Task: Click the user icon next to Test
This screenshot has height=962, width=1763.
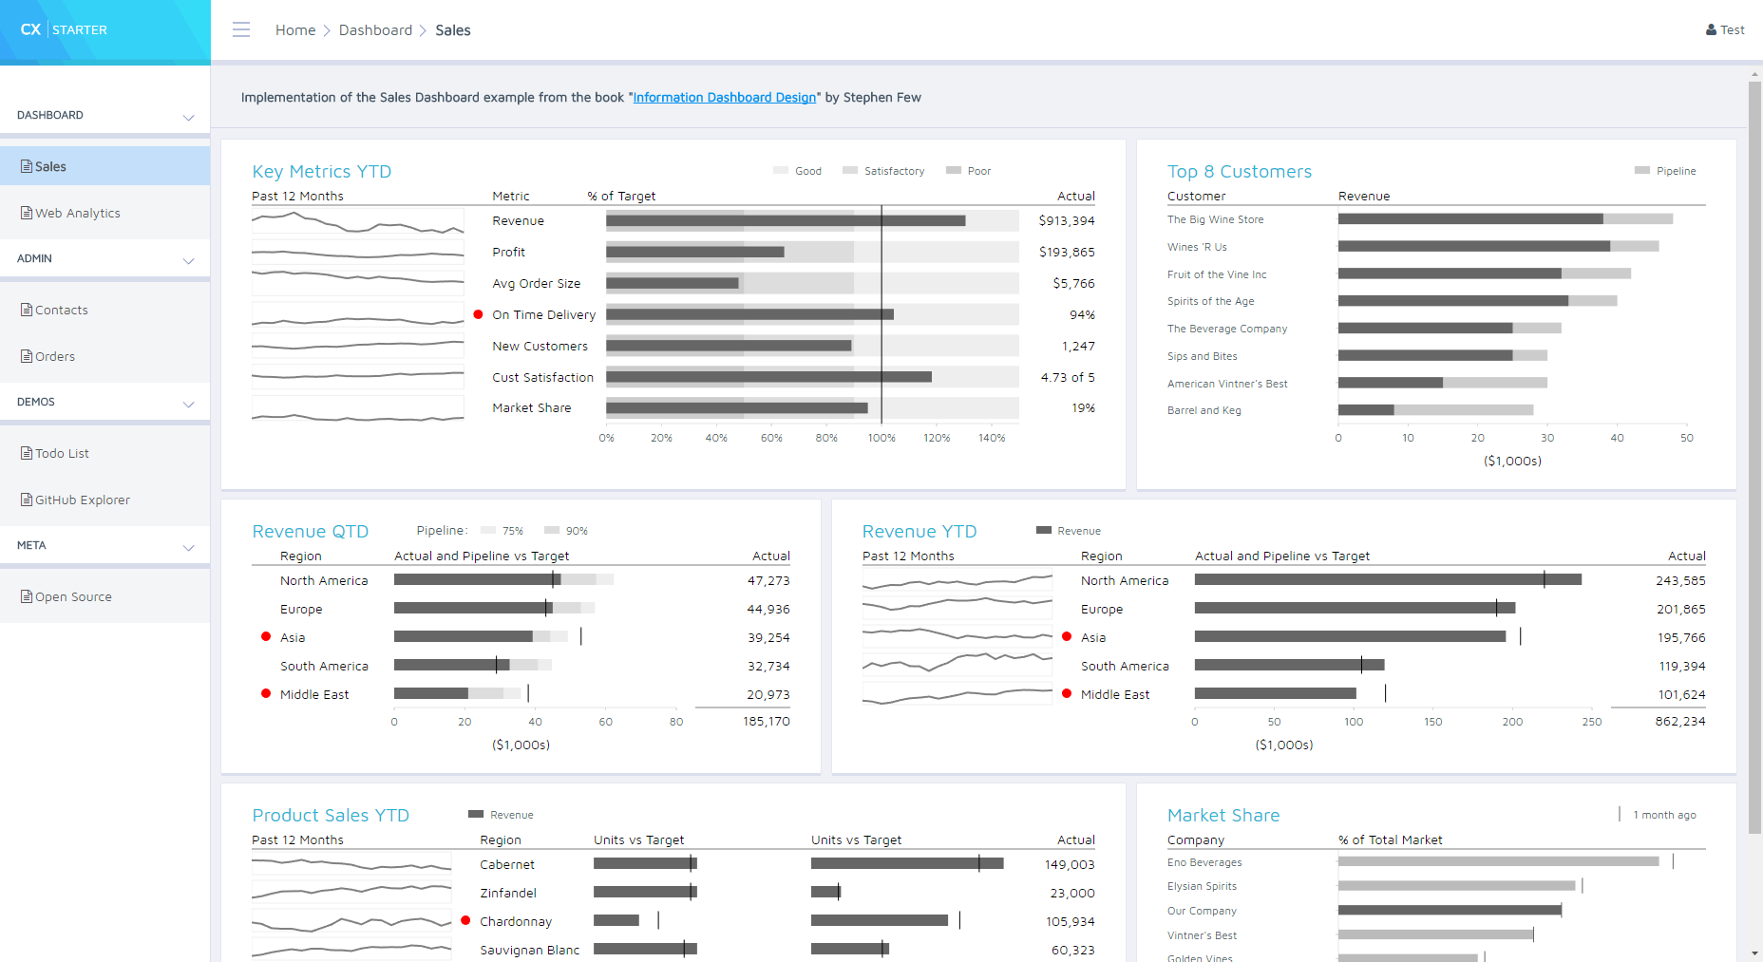Action: tap(1711, 29)
